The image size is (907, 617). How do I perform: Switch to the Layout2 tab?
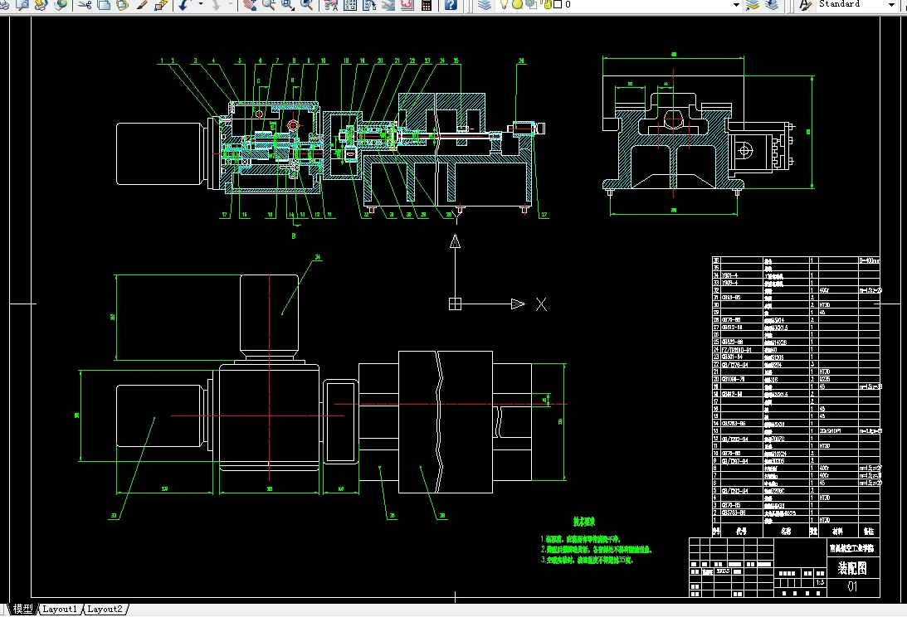pyautogui.click(x=105, y=609)
